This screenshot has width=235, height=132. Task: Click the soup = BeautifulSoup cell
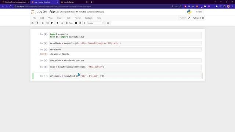125,68
